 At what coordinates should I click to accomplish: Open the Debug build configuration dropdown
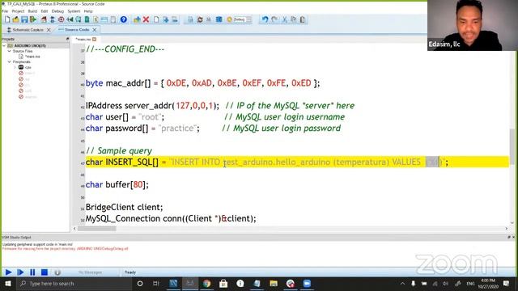point(243,19)
